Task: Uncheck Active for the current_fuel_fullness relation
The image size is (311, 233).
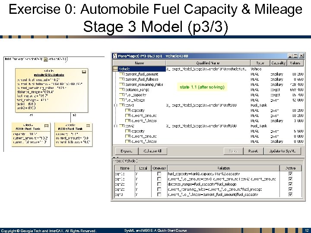Action: click(x=290, y=194)
